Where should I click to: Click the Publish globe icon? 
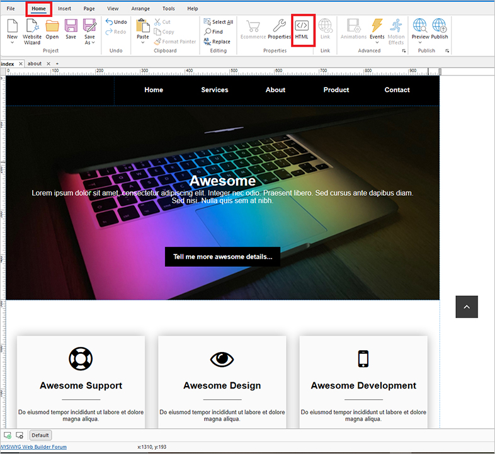click(x=440, y=29)
